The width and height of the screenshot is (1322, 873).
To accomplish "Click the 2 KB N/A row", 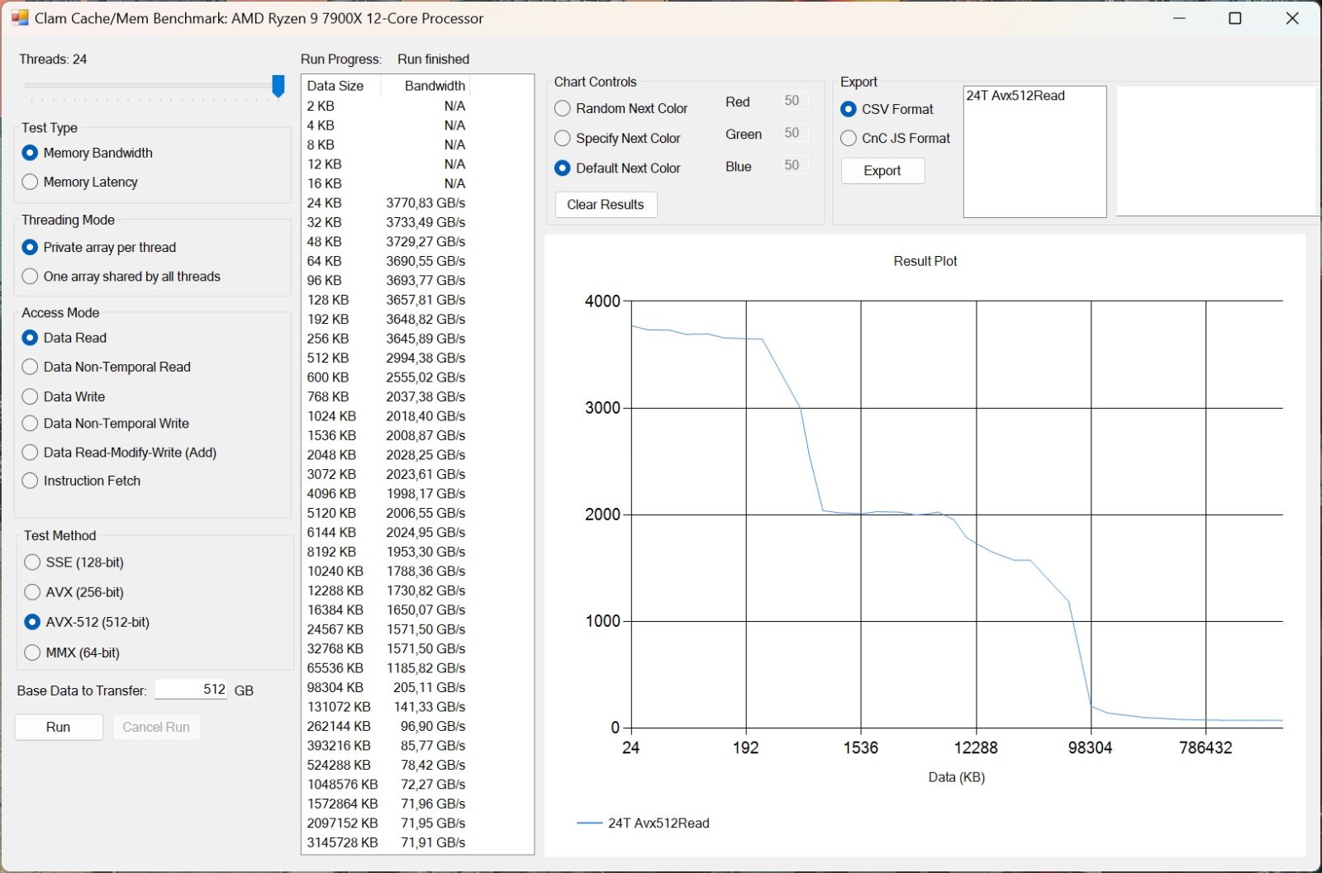I will pos(386,107).
